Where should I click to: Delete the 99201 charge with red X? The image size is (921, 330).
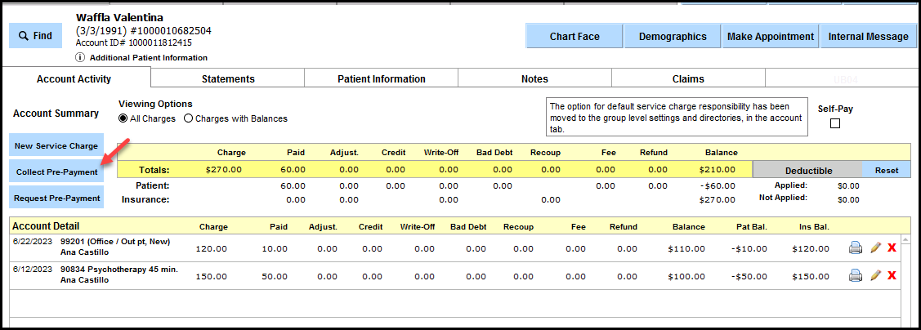[x=892, y=247]
